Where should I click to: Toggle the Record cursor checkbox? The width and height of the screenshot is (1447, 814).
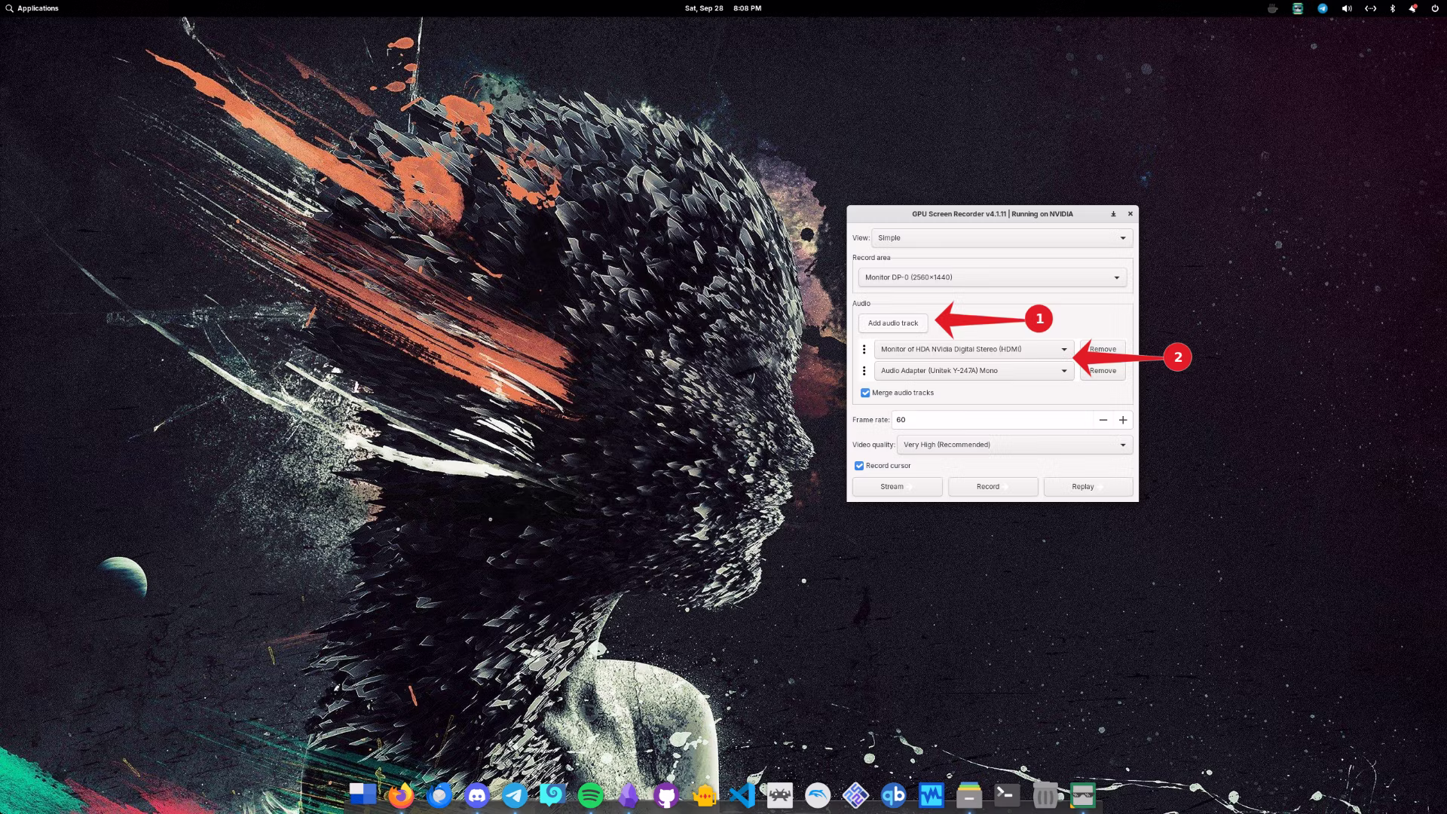point(859,466)
